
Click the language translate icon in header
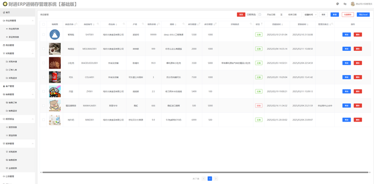coord(345,4)
